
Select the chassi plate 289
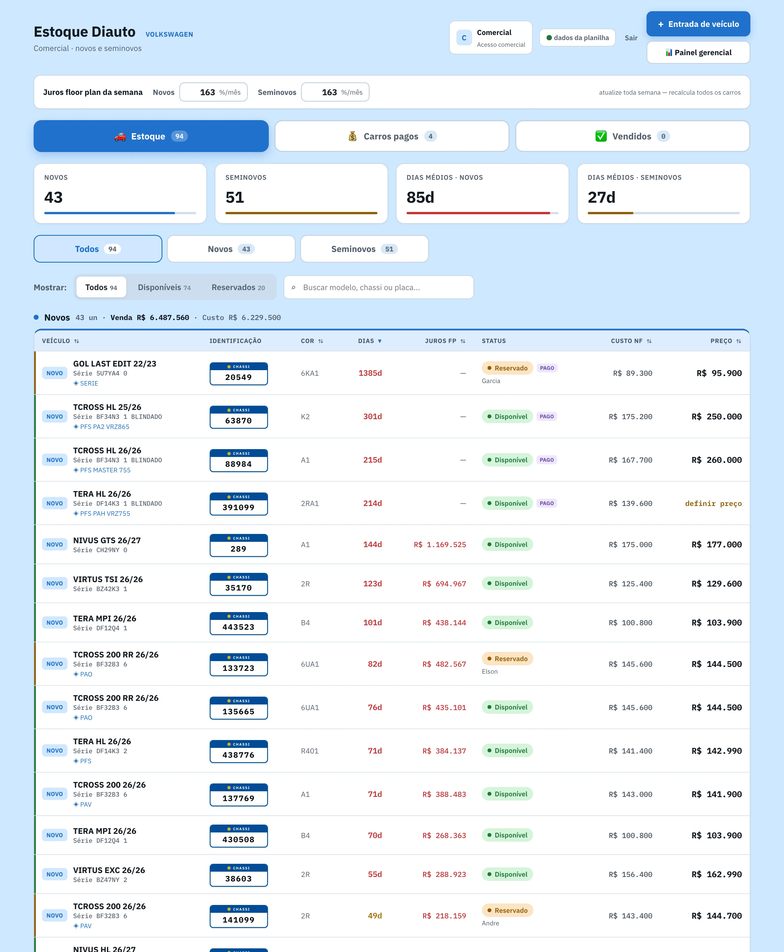click(239, 545)
